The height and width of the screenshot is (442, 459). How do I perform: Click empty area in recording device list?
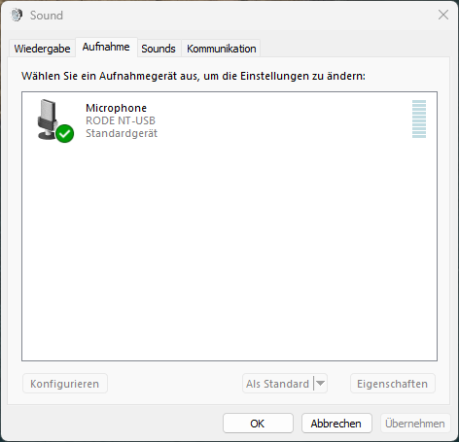[x=229, y=253]
